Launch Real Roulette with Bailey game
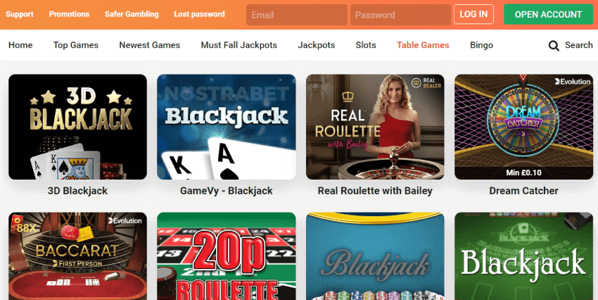 [x=375, y=127]
